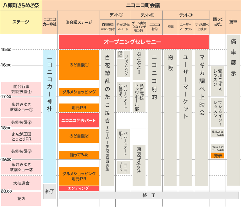Click the テント② header
Screen dimensions: 241x207
point(147,15)
